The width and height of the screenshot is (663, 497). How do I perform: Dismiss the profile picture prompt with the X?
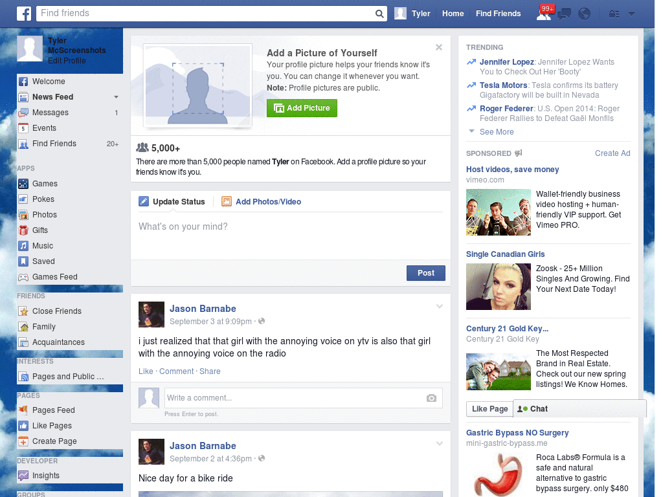point(439,47)
